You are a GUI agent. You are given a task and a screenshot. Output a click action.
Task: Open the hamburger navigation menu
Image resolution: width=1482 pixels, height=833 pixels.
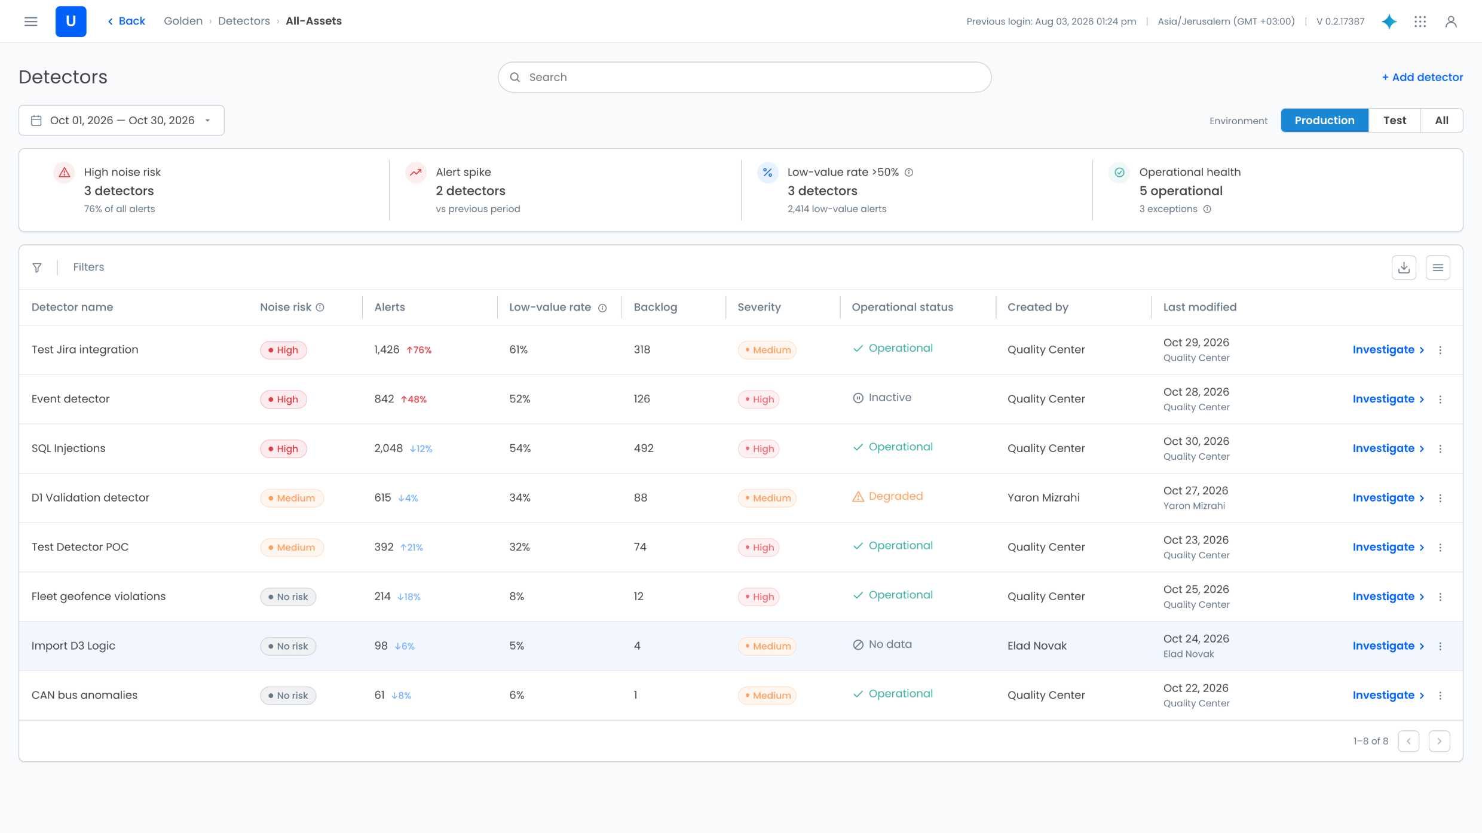click(30, 21)
